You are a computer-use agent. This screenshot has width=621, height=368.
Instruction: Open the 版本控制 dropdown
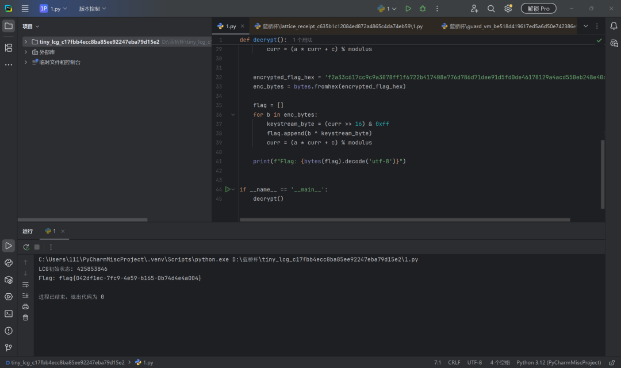92,8
